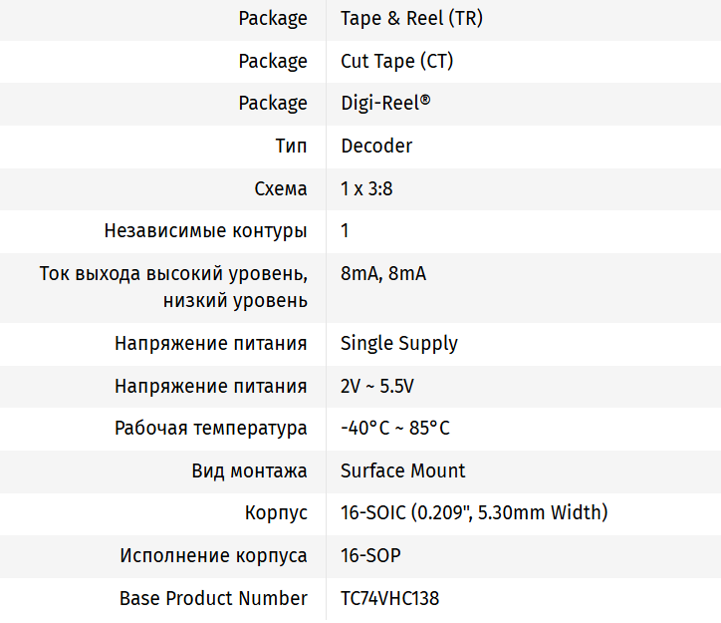Click the "Base Product Number" label
The image size is (721, 623).
213,598
